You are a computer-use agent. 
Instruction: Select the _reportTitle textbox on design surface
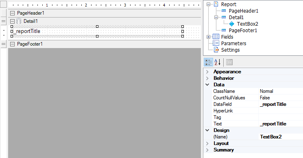click(x=97, y=31)
